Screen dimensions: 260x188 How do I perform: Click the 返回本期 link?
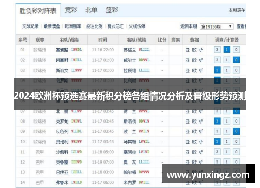pyautogui.click(x=189, y=26)
